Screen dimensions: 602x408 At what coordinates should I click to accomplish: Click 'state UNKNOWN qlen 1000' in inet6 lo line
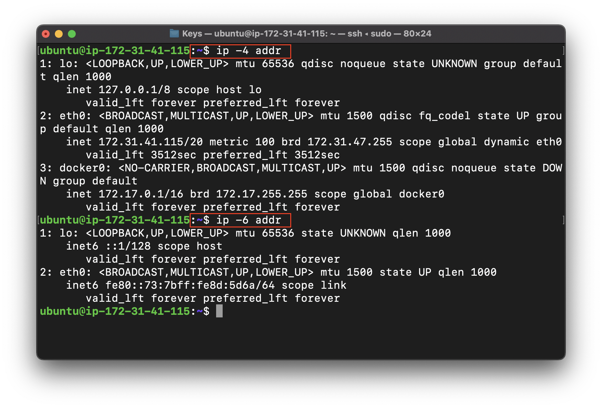click(376, 233)
